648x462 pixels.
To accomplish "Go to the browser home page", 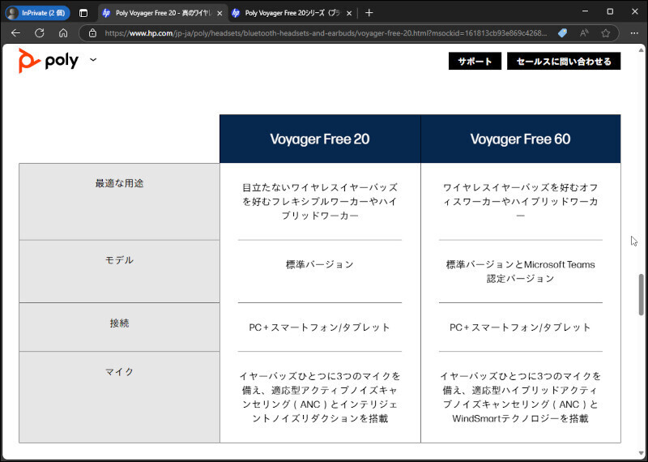I will (x=63, y=33).
